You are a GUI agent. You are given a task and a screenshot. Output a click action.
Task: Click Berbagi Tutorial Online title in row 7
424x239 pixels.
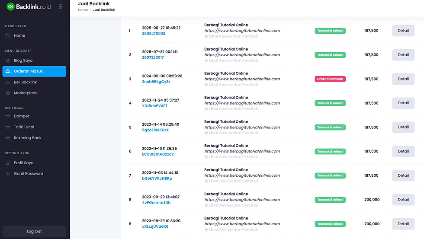pyautogui.click(x=226, y=170)
